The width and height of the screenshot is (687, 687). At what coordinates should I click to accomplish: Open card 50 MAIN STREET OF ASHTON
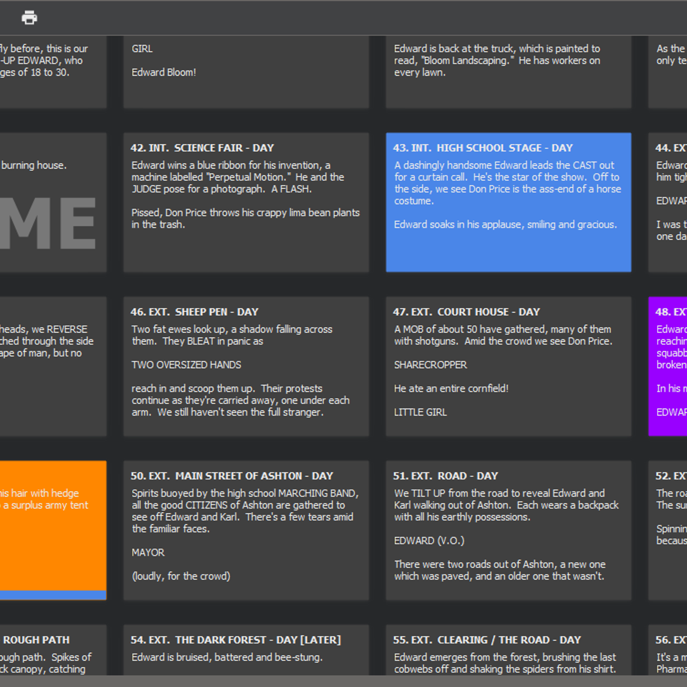click(x=246, y=530)
